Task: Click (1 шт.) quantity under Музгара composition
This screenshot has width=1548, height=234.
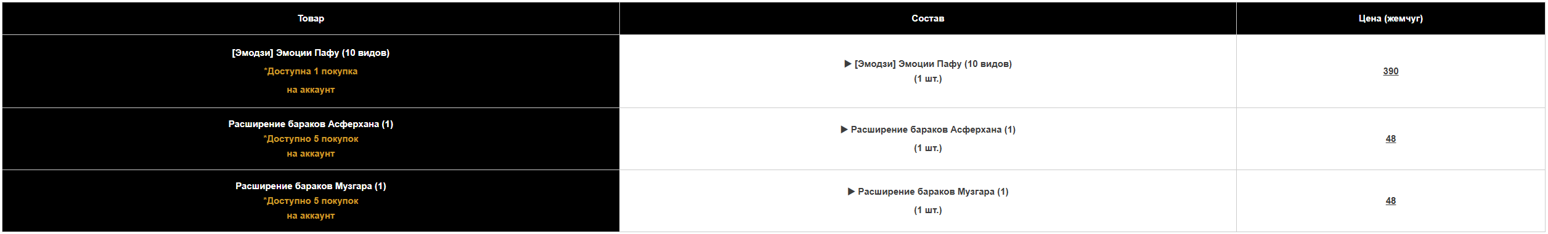Action: (x=927, y=210)
